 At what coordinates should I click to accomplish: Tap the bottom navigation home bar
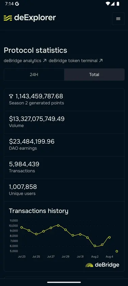pos(64,282)
